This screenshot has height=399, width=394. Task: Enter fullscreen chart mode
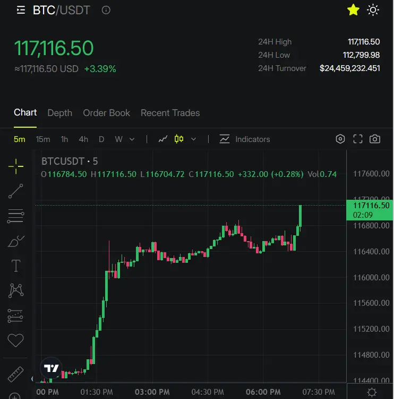tap(358, 139)
